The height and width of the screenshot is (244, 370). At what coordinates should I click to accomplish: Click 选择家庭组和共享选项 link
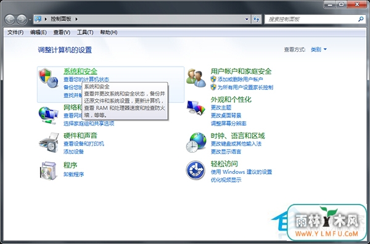[x=89, y=123]
